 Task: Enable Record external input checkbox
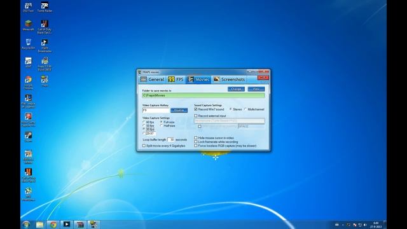(x=196, y=116)
